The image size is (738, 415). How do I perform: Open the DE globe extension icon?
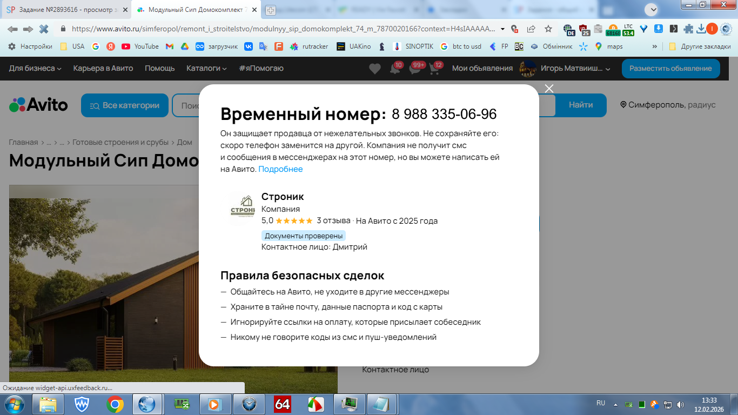[x=568, y=30]
